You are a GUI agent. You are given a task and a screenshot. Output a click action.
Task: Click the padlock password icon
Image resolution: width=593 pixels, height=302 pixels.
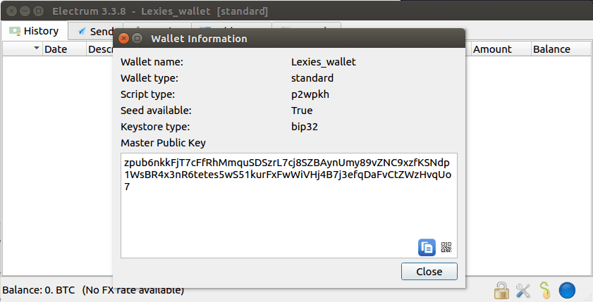pyautogui.click(x=501, y=290)
